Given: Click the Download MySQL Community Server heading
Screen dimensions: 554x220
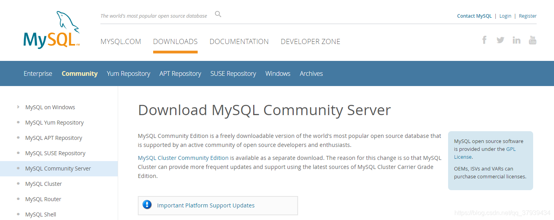Looking at the screenshot, I should point(264,110).
